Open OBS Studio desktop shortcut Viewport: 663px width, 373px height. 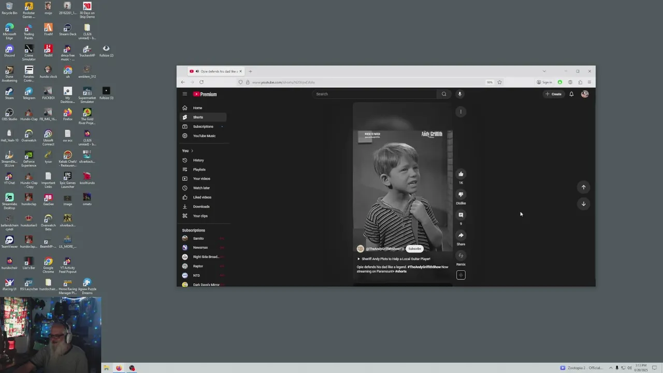[9, 115]
